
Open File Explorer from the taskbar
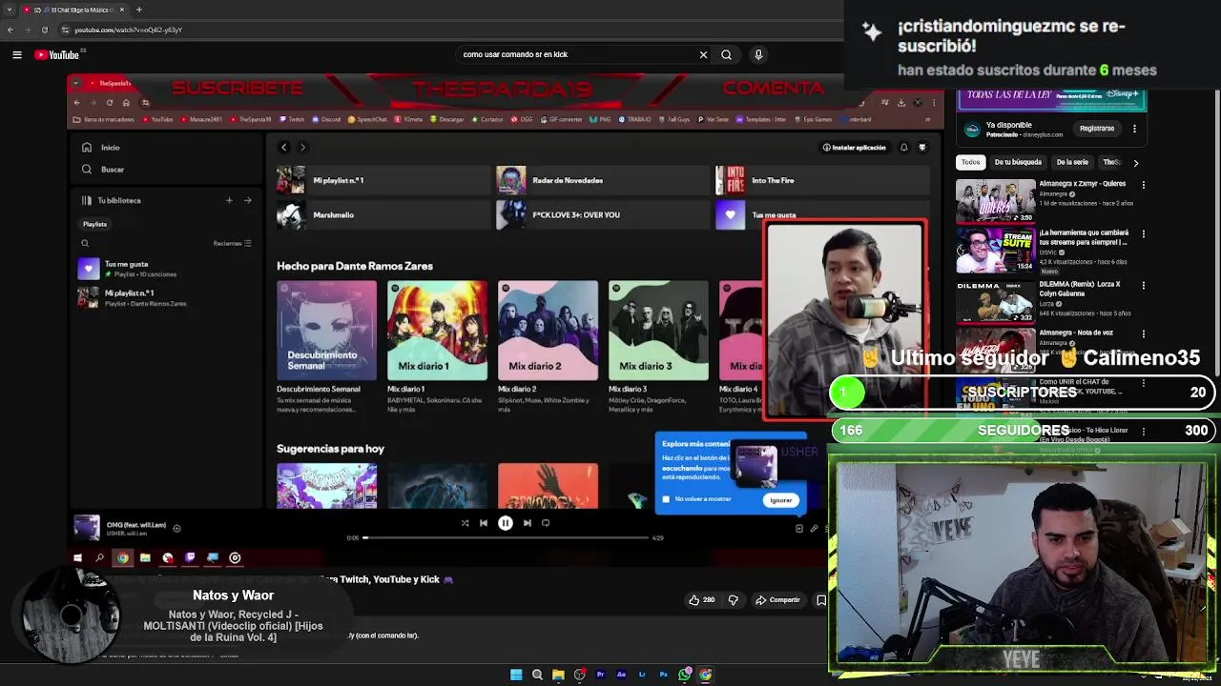pos(558,675)
